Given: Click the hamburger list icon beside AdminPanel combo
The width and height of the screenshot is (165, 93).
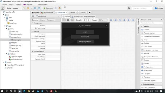Looking at the screenshot, I should point(33,16).
